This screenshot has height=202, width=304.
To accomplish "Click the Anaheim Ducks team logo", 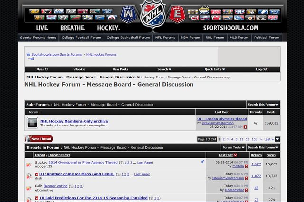I will [x=34, y=11].
